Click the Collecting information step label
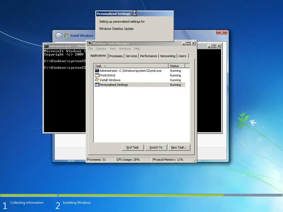 click(x=27, y=203)
